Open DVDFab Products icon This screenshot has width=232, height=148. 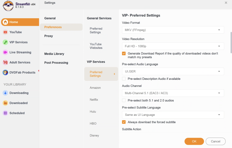pos(5,73)
